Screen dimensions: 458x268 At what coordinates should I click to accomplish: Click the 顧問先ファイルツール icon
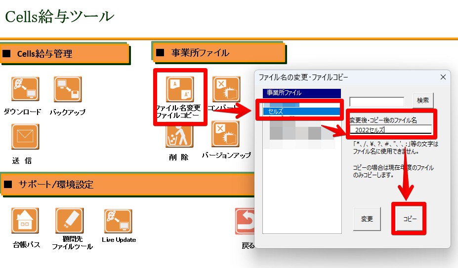point(70,221)
